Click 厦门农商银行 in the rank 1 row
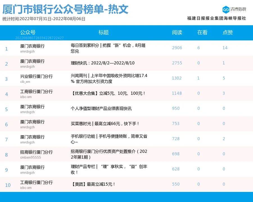Image resolution: width=253 pixels, height=202 pixels. click(32, 46)
